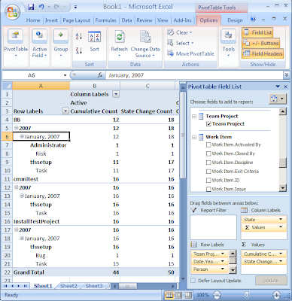Switch to the Sheet3 tab

[x=94, y=286]
